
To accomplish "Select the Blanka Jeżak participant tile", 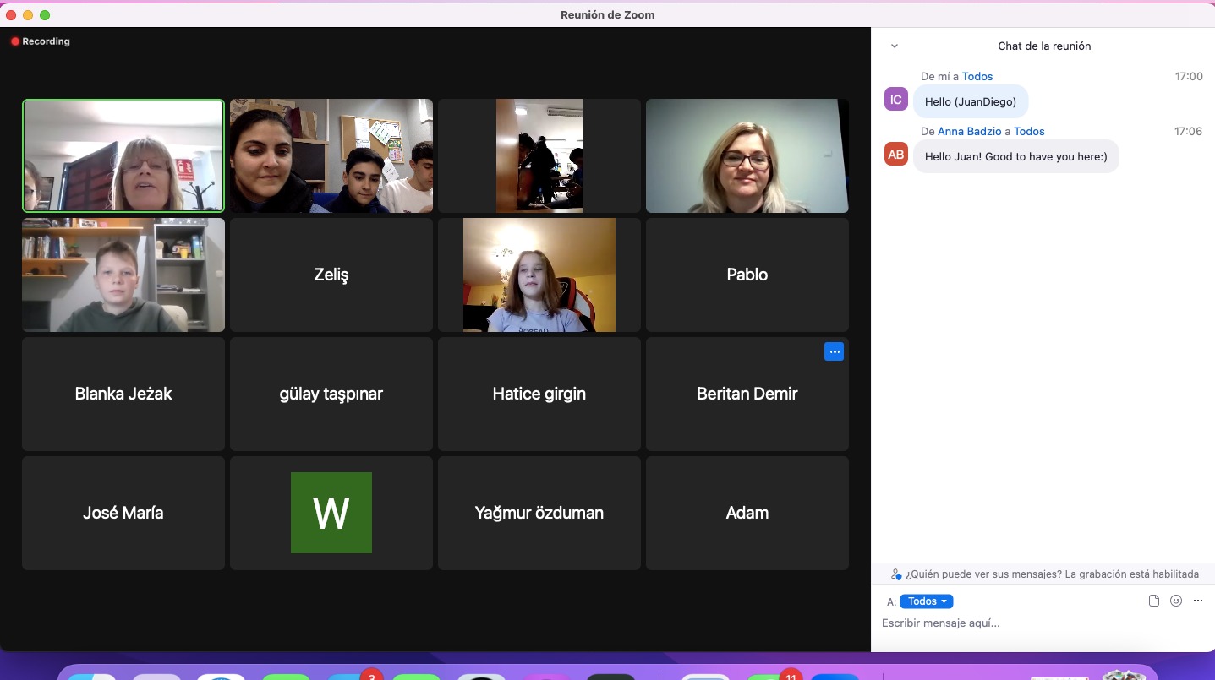I will pos(123,394).
